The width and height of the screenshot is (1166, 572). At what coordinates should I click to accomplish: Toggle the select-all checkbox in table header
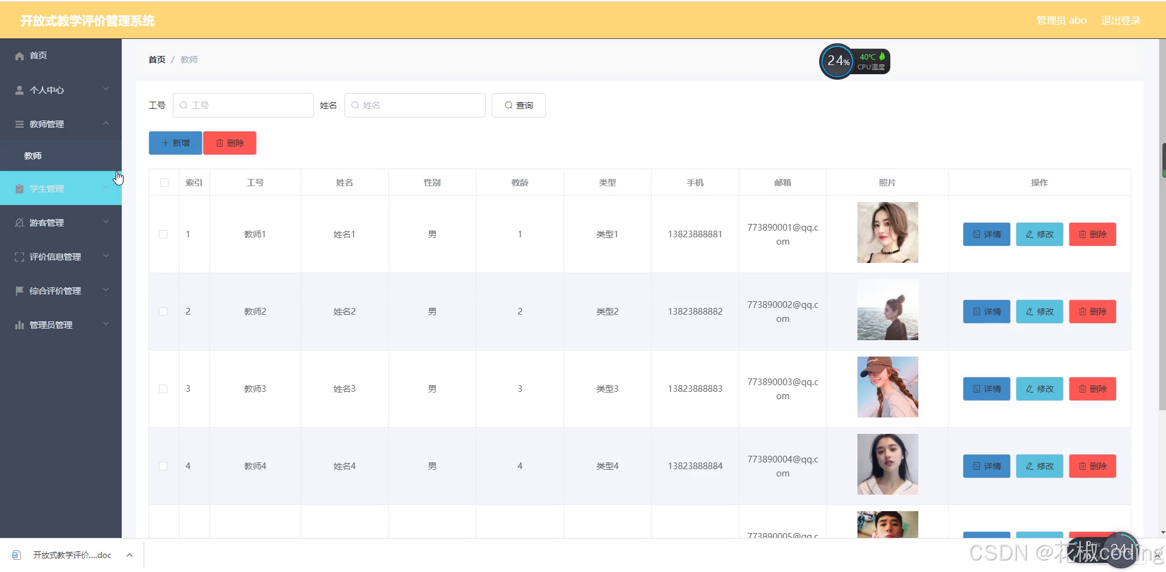click(164, 183)
